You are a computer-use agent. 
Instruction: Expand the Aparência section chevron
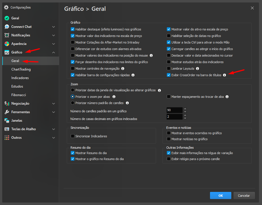pyautogui.click(x=53, y=44)
